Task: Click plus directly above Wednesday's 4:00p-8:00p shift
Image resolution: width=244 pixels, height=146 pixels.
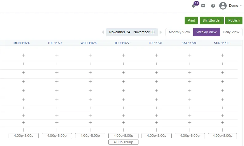Action: click(90, 130)
